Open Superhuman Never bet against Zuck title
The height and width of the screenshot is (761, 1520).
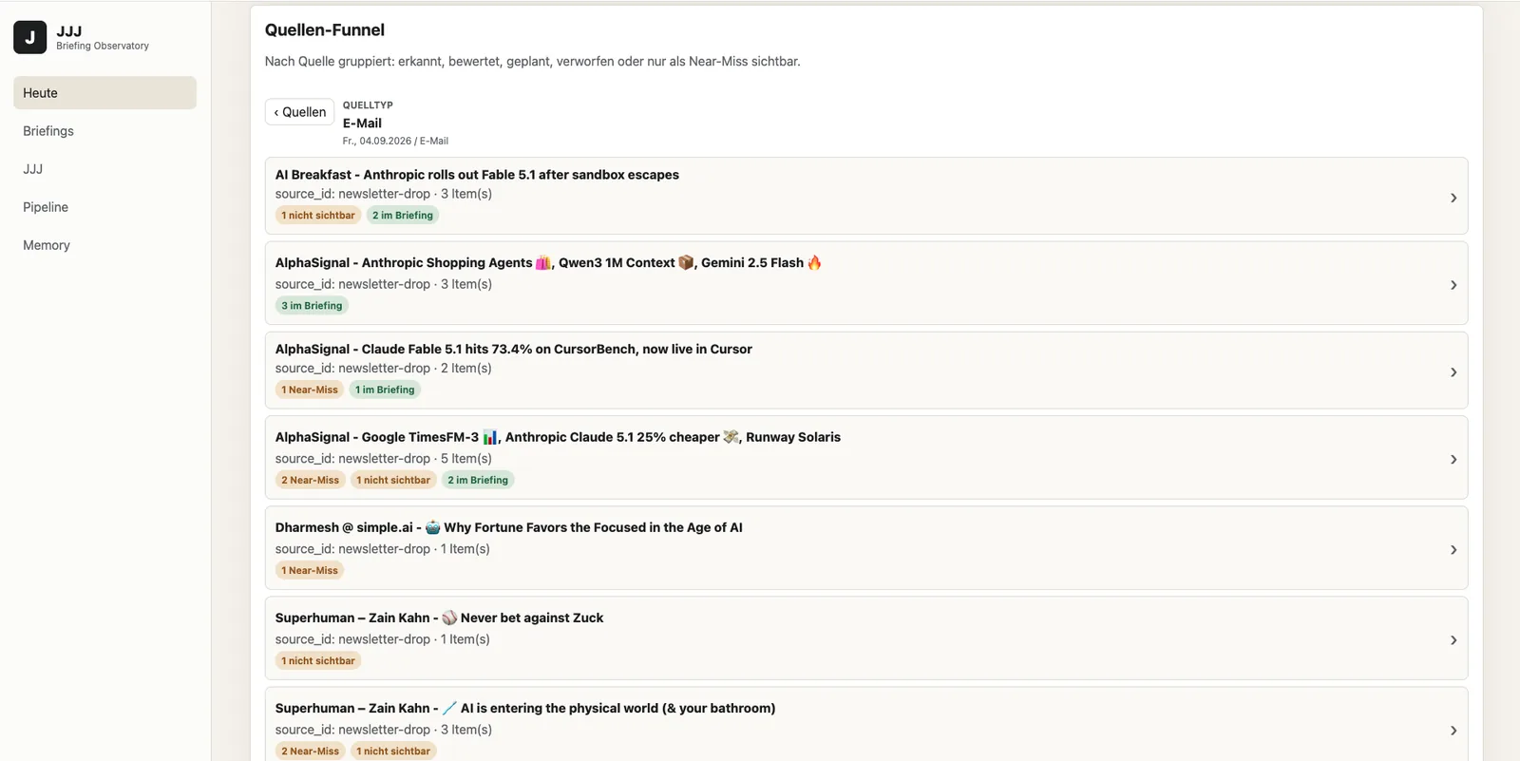click(439, 618)
